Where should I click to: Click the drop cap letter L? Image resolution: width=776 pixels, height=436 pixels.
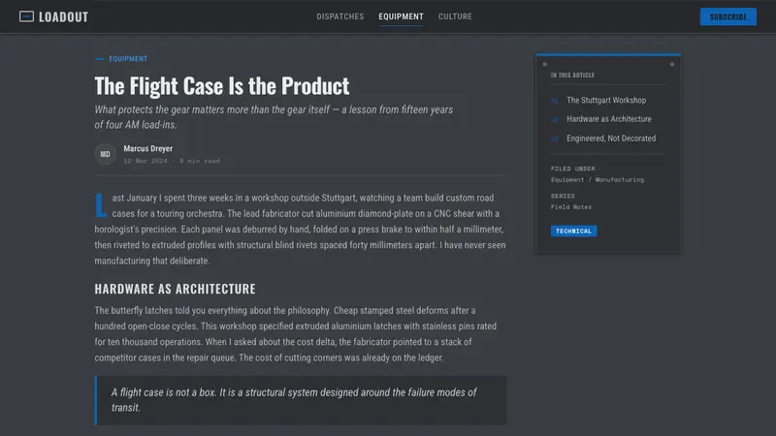[101, 205]
